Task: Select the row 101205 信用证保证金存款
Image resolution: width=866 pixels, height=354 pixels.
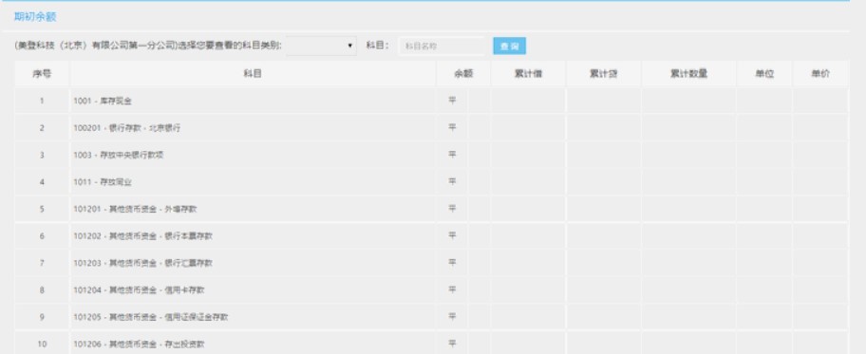Action: coord(432,318)
